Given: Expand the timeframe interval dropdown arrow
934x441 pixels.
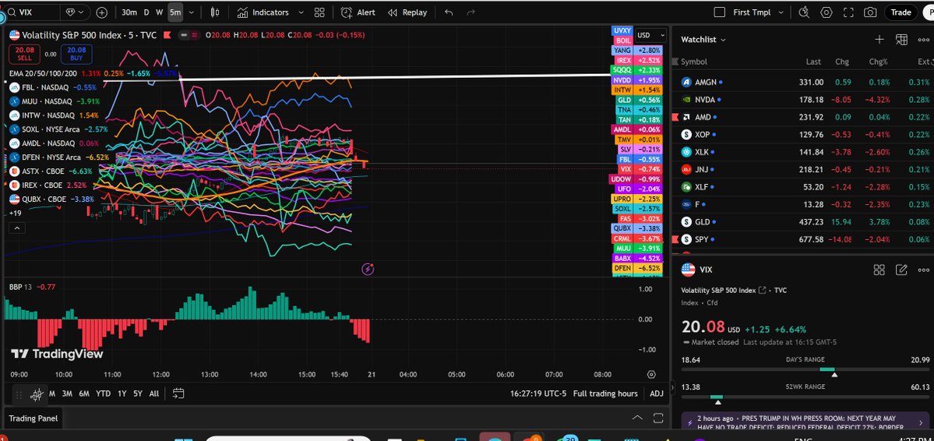Looking at the screenshot, I should (192, 12).
